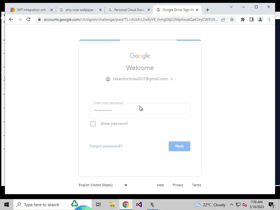The image size is (280, 210).
Task: View site security lock info
Action: [x=39, y=19]
